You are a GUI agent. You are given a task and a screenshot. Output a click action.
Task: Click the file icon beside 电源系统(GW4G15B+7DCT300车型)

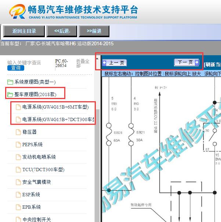18,120
